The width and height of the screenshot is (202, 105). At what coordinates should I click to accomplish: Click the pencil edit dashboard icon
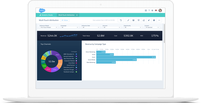pos(128,20)
